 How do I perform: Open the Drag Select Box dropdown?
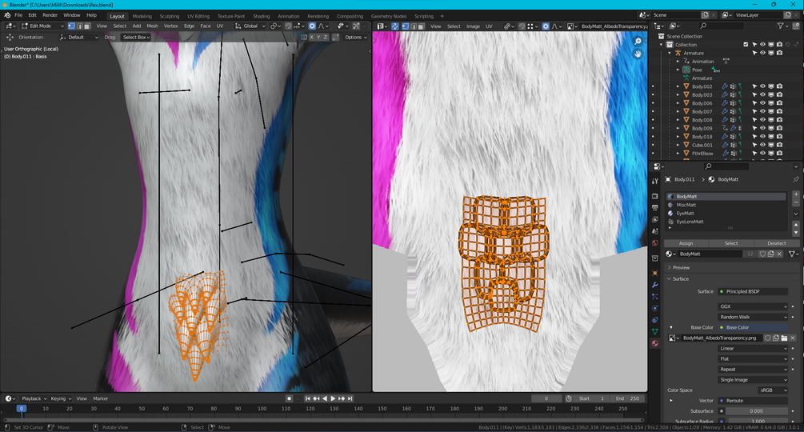[x=136, y=37]
